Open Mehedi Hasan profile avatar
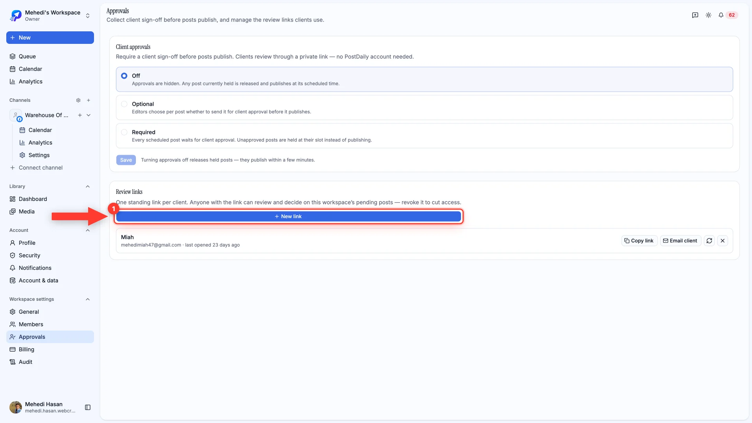 16,407
